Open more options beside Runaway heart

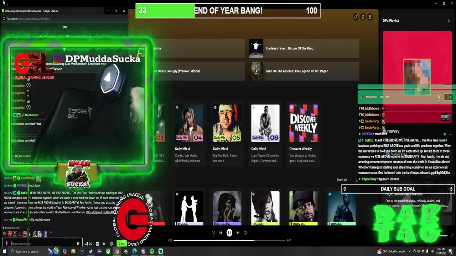pyautogui.click(x=451, y=134)
